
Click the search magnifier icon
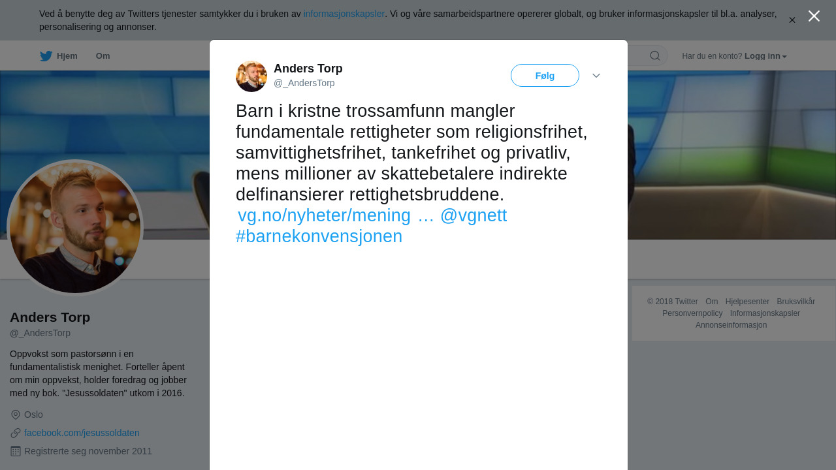click(655, 55)
